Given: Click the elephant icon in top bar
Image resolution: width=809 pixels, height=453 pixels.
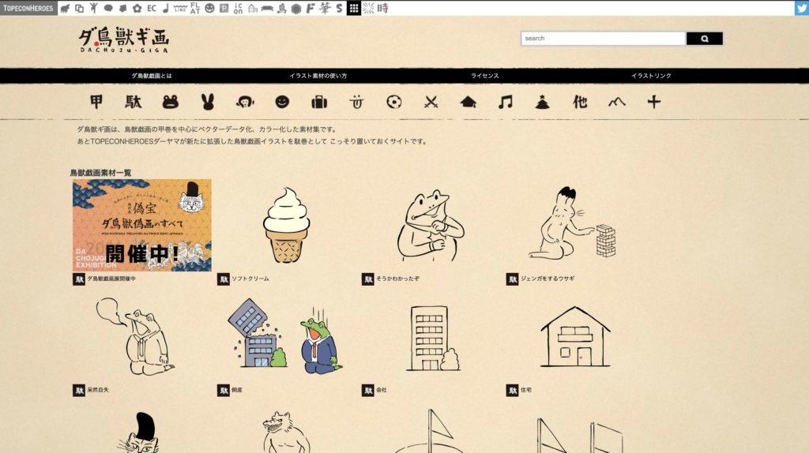Looking at the screenshot, I should point(65,8).
